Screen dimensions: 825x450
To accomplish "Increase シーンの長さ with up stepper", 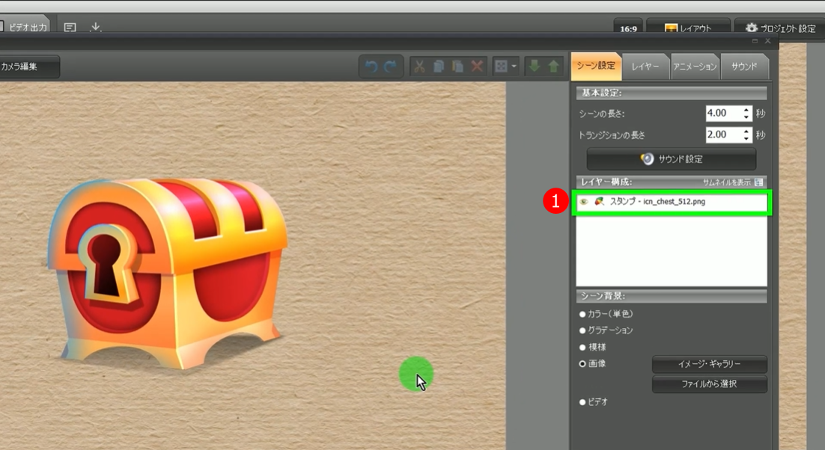I will [746, 109].
